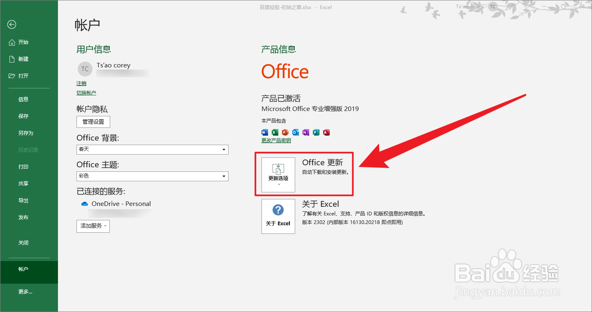Click the Access product icon
Viewport: 592px width, 312px height.
(326, 132)
